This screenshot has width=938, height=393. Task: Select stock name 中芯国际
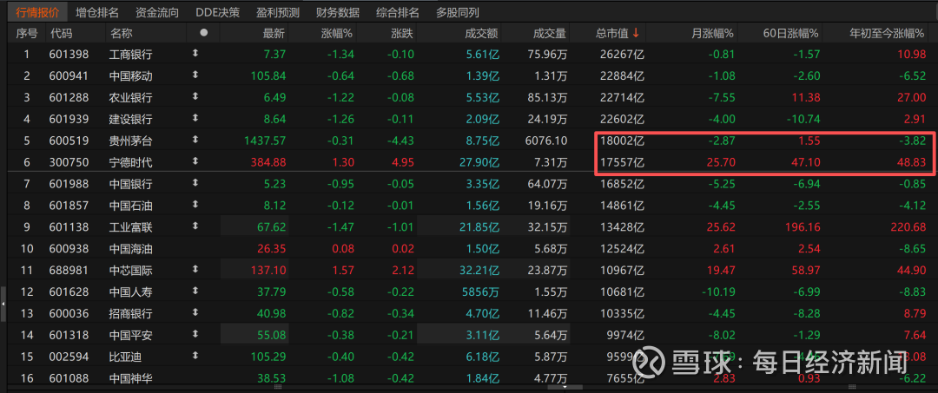pos(131,271)
